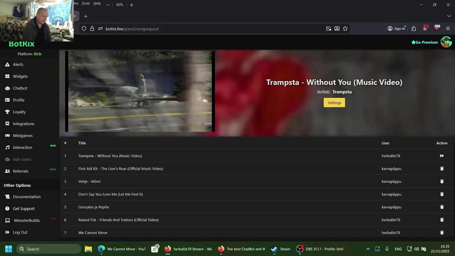Delete Don't Say You Love Me row
Viewport: 455px width, 256px height.
442,194
